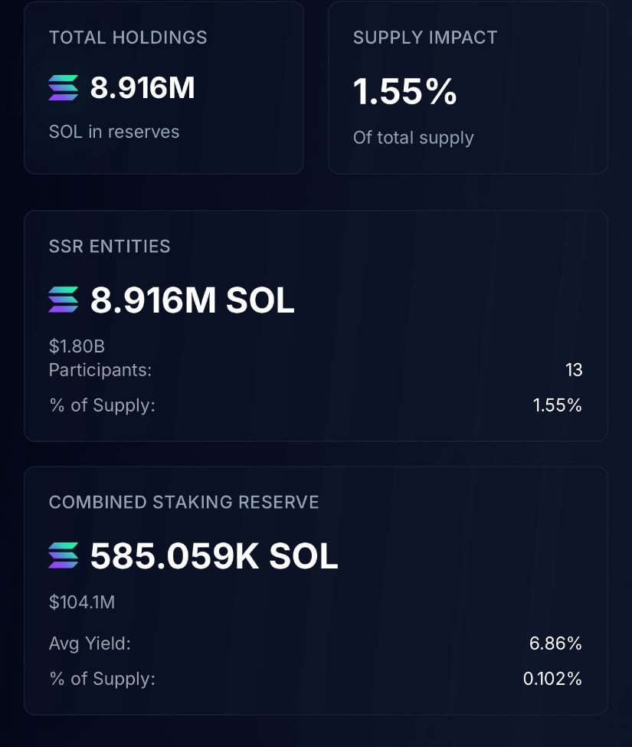Open the Total Holdings card
The height and width of the screenshot is (747, 632).
(x=164, y=87)
